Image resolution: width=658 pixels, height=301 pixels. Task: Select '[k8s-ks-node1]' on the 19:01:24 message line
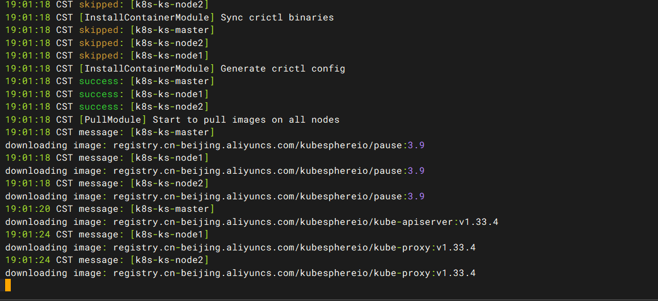(x=170, y=235)
